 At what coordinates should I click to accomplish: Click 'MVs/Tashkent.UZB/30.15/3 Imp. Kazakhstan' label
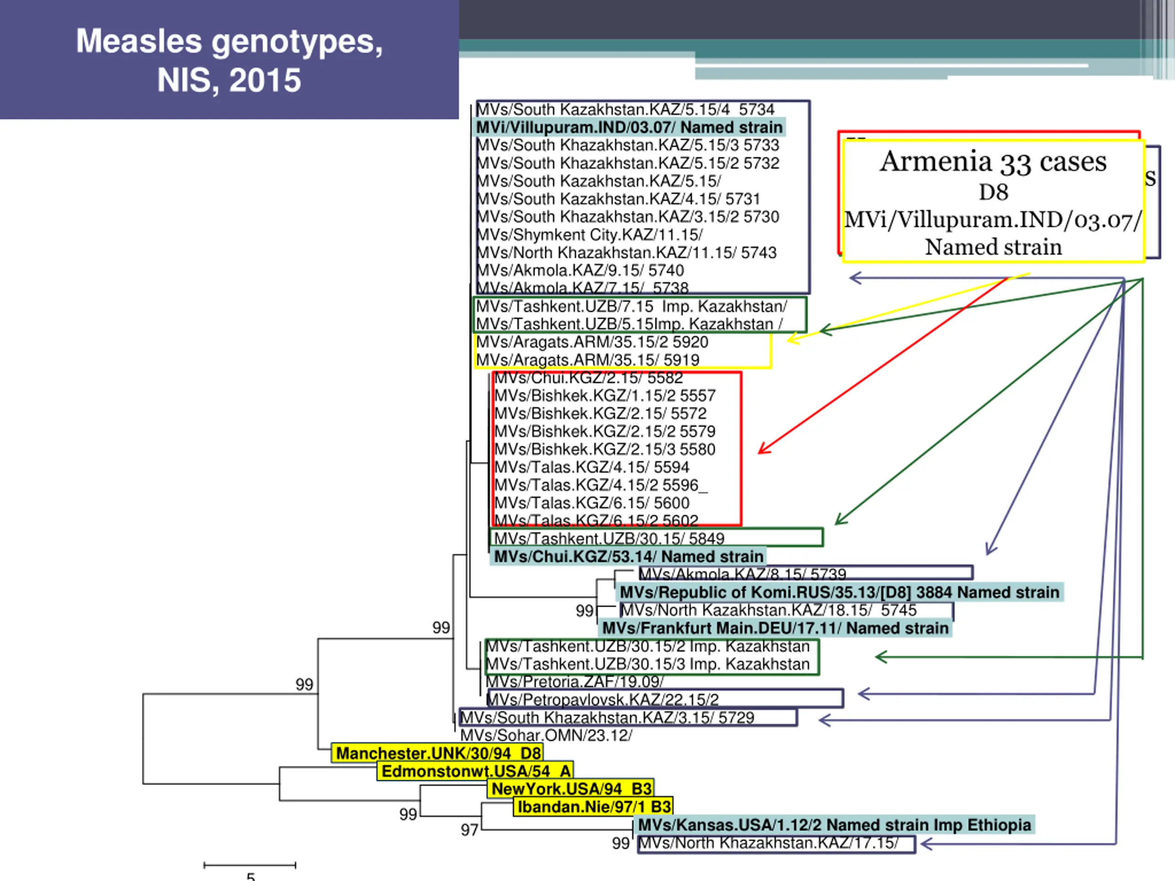(x=648, y=664)
